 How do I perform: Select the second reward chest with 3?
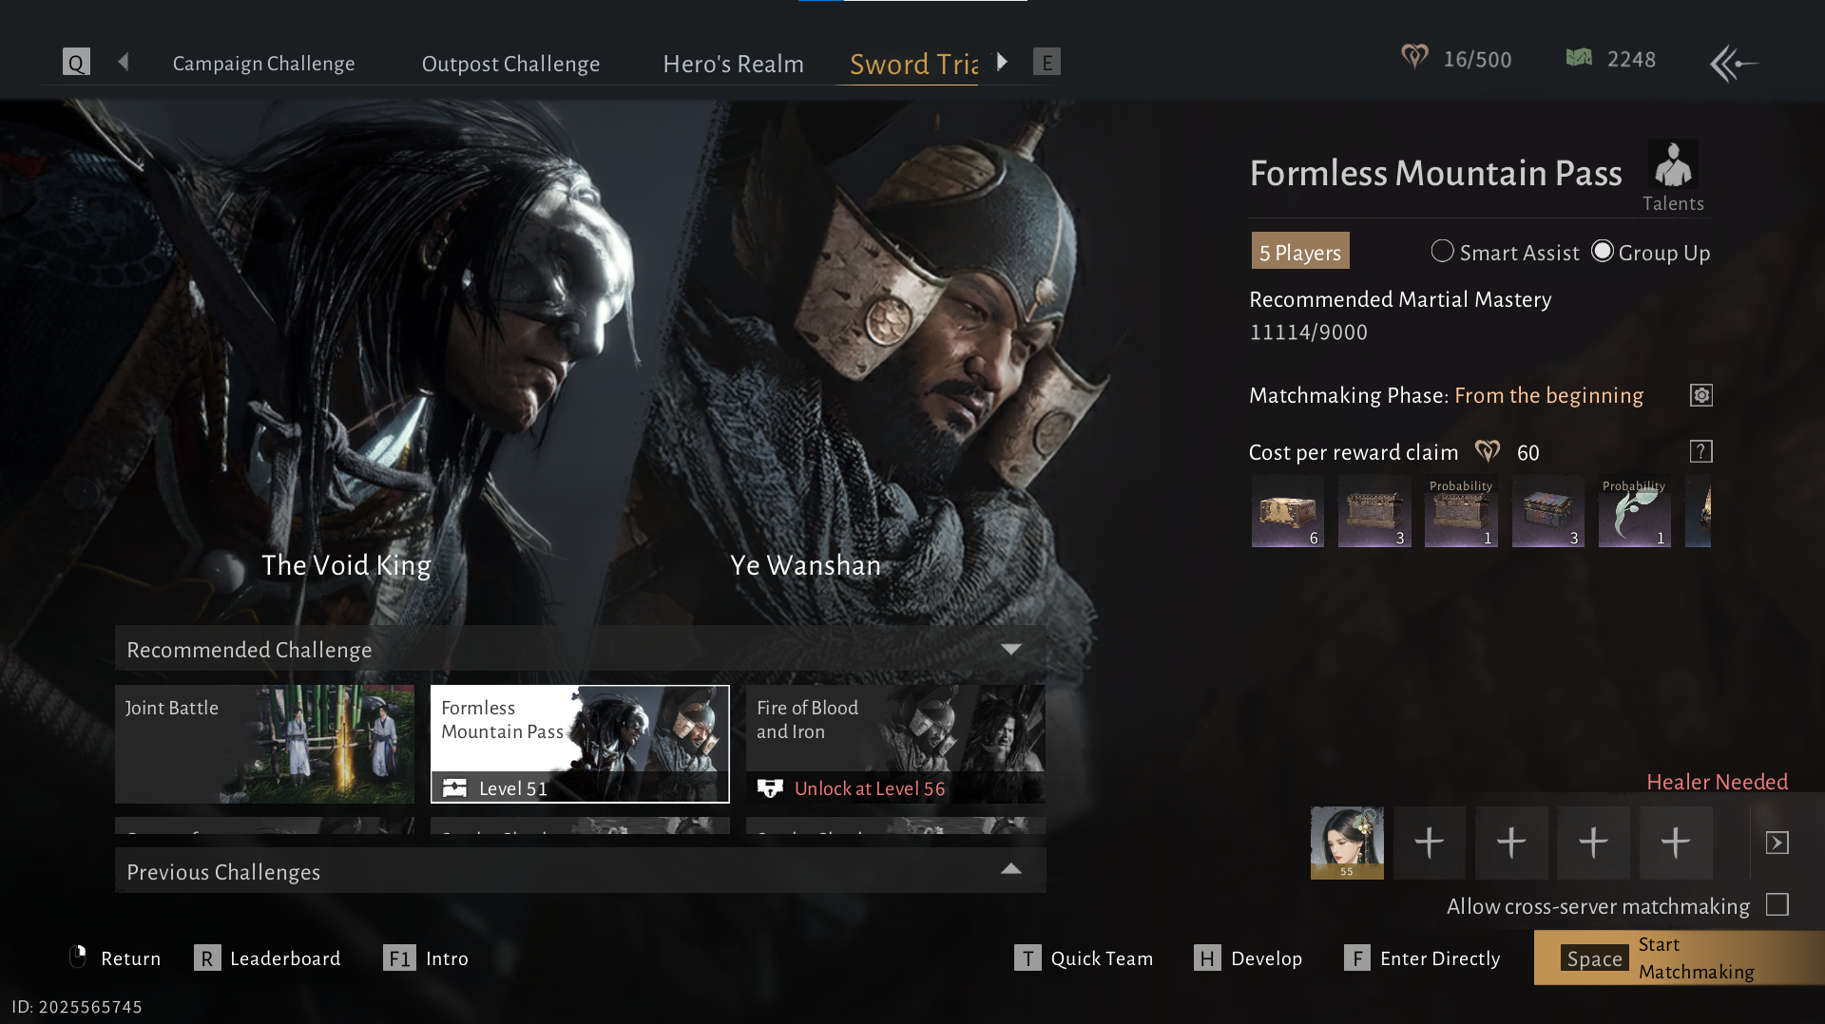(x=1374, y=511)
